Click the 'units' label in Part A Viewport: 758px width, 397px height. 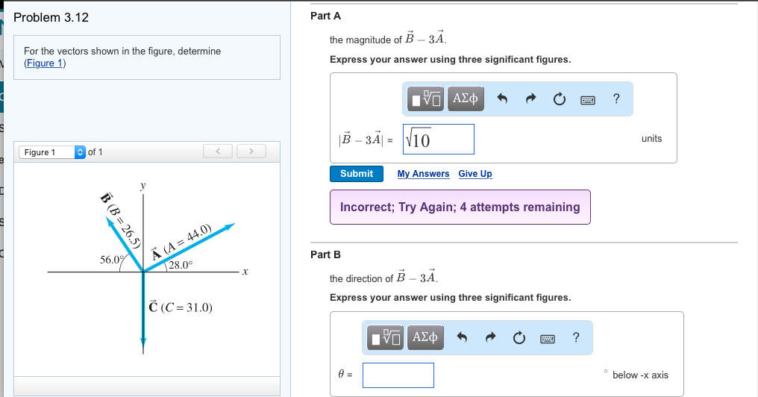[x=651, y=138]
